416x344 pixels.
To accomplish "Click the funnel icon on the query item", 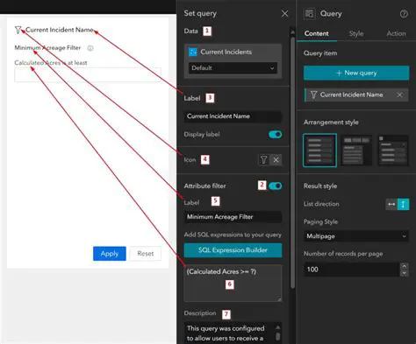I will point(313,95).
